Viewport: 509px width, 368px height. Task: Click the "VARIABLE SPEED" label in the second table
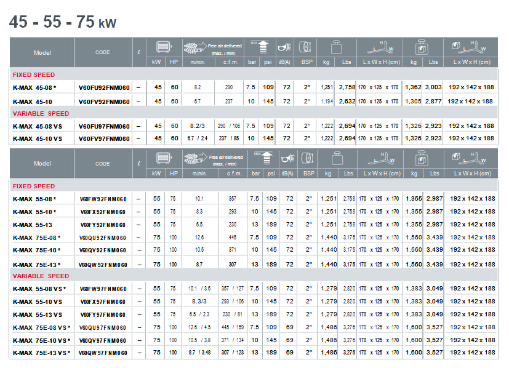(41, 276)
